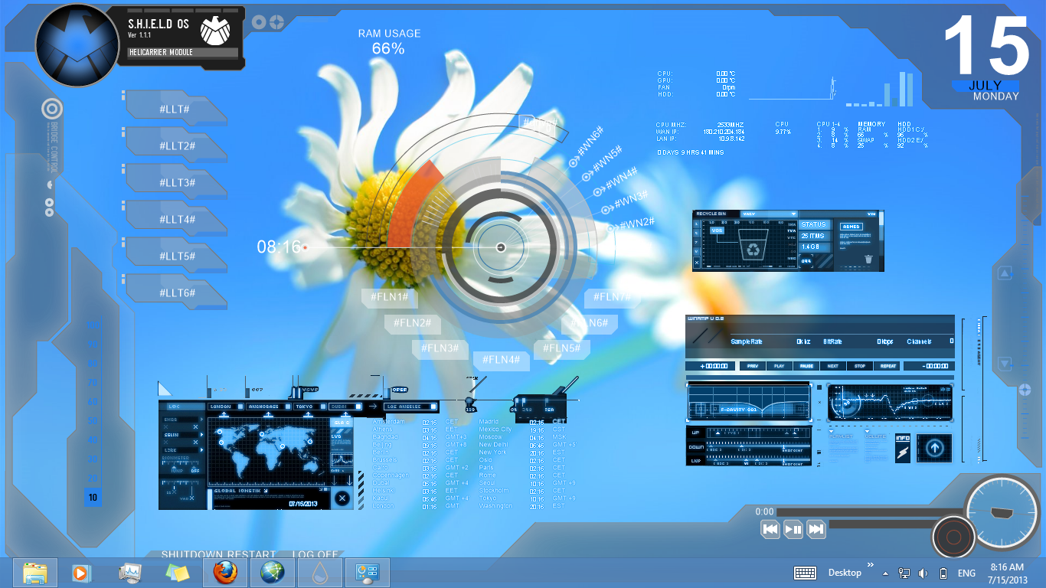Expand the VOLUME disclosure triangle in Winamp widget
The width and height of the screenshot is (1046, 588).
pos(868,432)
